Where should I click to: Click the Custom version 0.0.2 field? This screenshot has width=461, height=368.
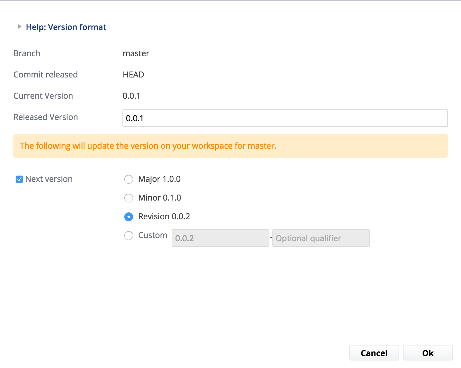[x=220, y=238]
